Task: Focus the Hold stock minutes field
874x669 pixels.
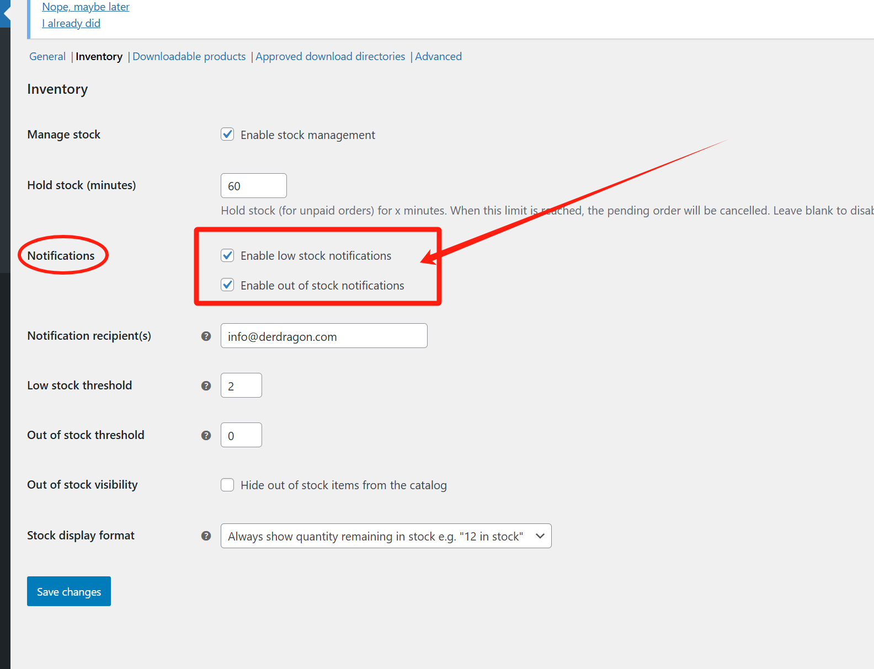Action: (253, 185)
